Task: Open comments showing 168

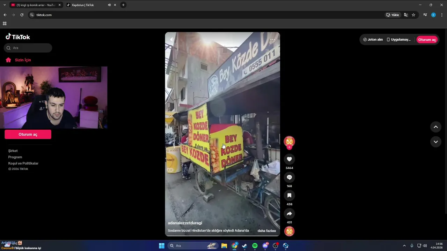Action: click(x=289, y=177)
